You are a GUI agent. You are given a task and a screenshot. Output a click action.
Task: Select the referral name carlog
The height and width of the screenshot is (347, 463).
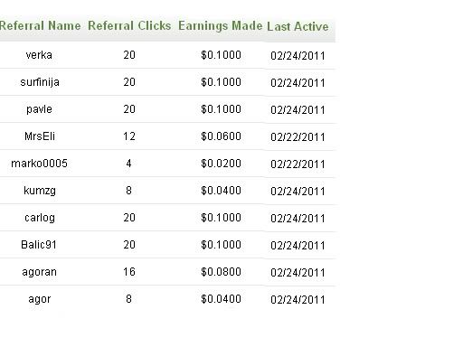point(40,218)
